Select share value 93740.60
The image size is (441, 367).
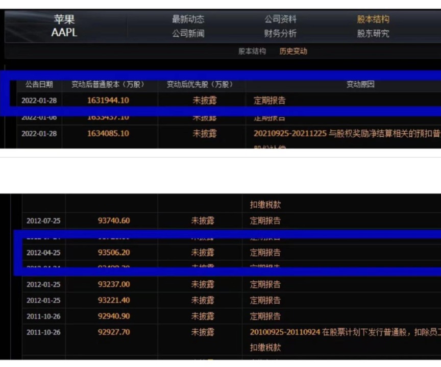point(114,221)
